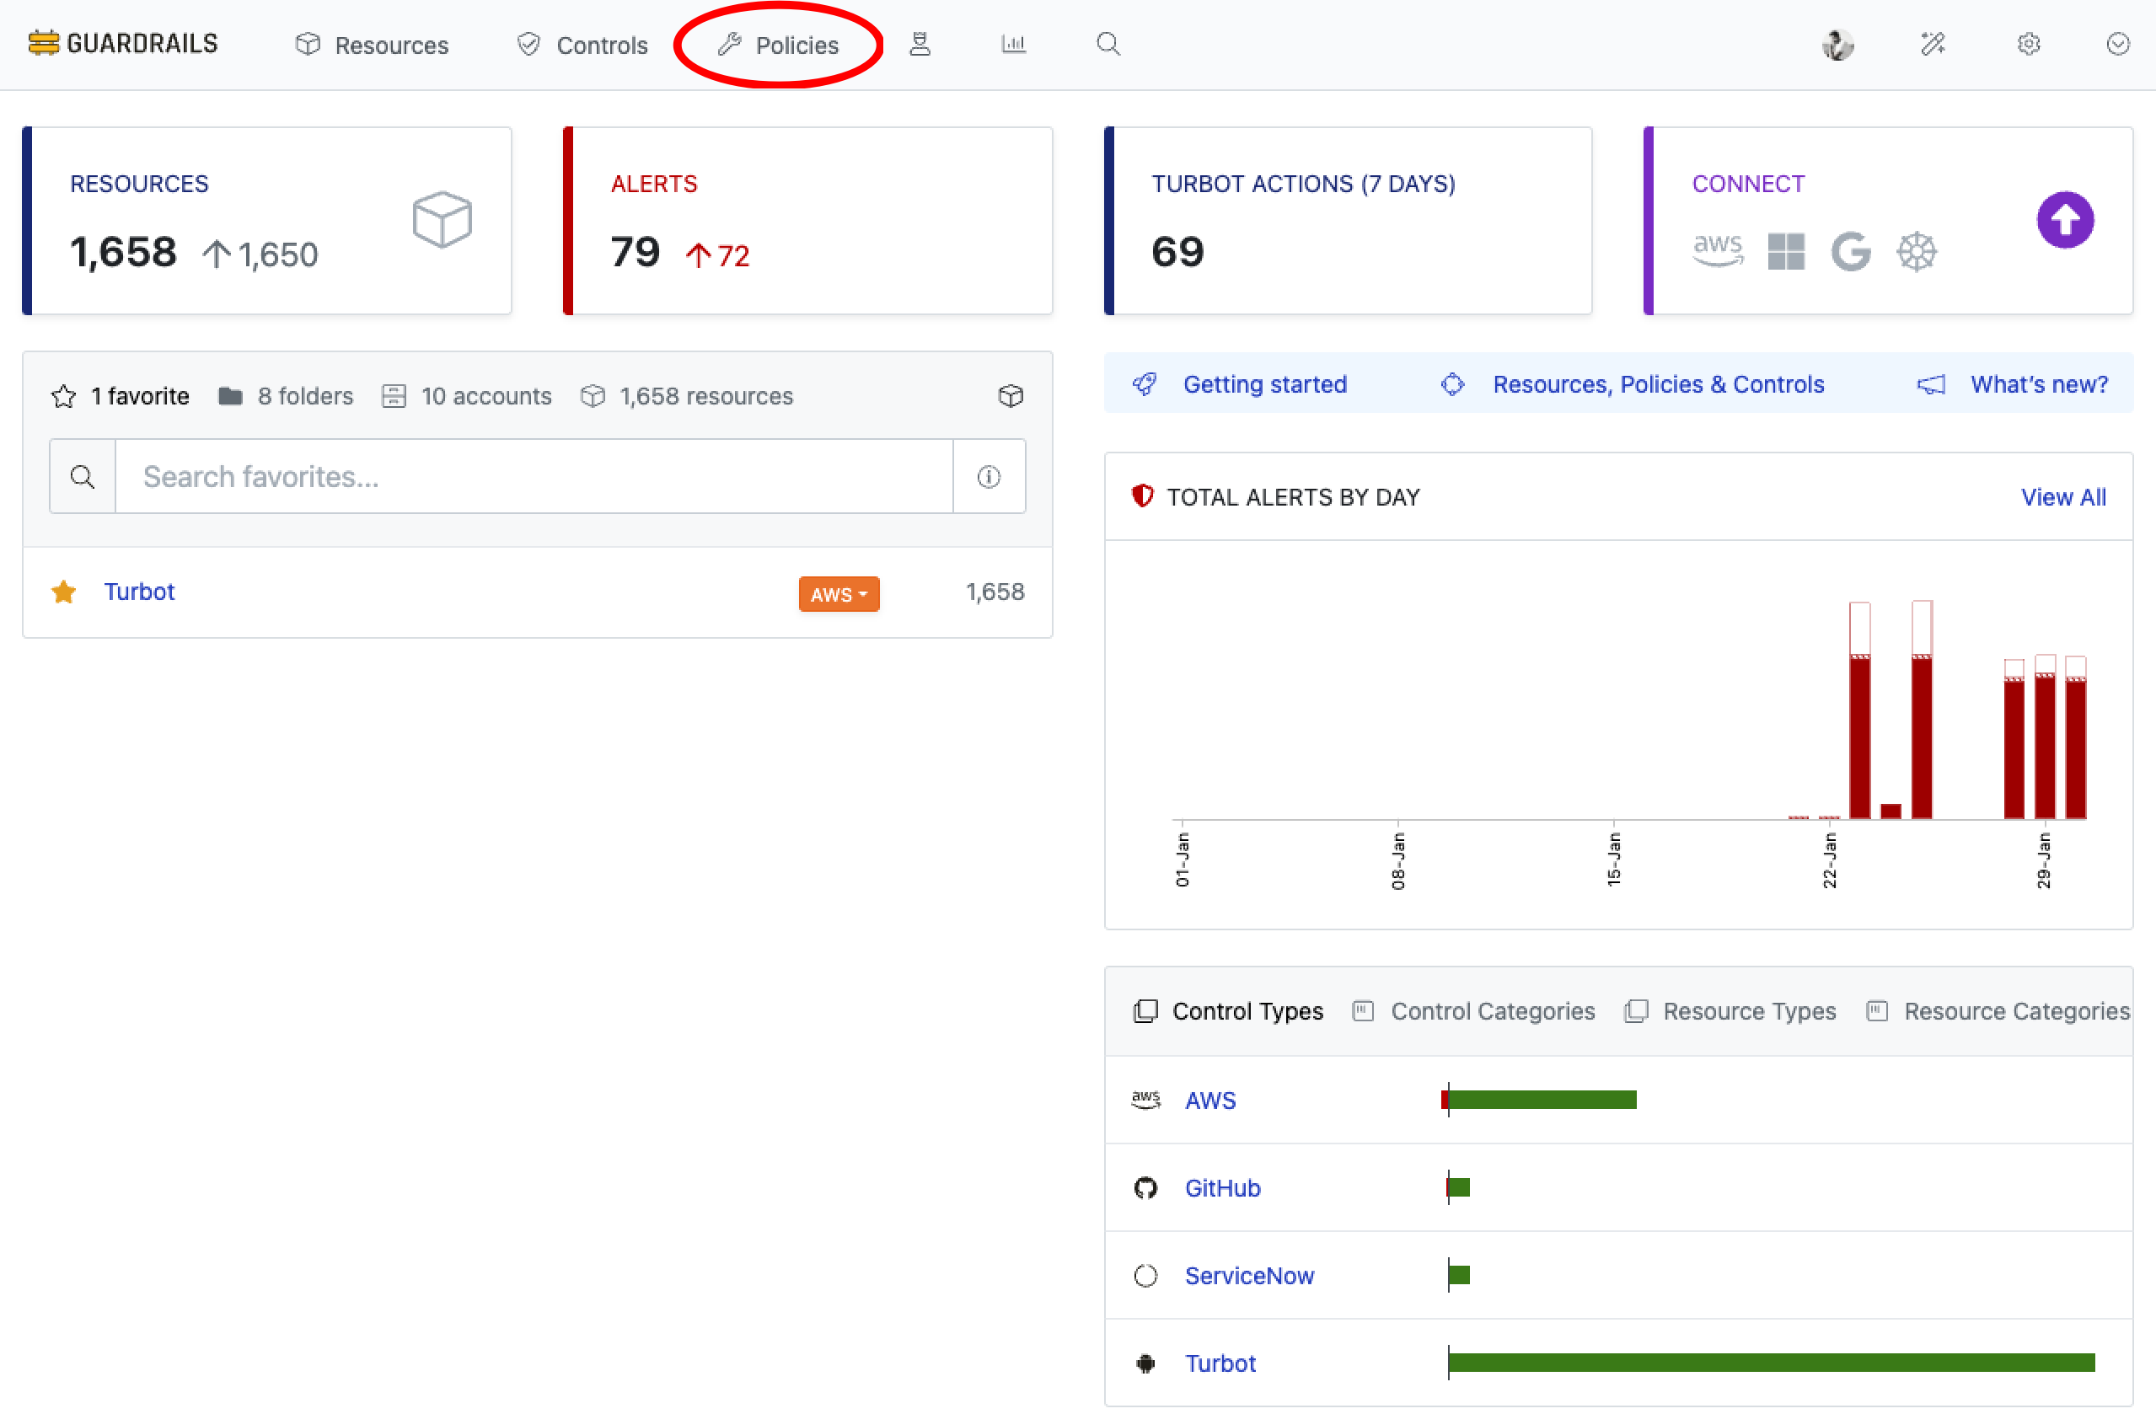
Task: Click the search favorites info icon
Action: 989,476
